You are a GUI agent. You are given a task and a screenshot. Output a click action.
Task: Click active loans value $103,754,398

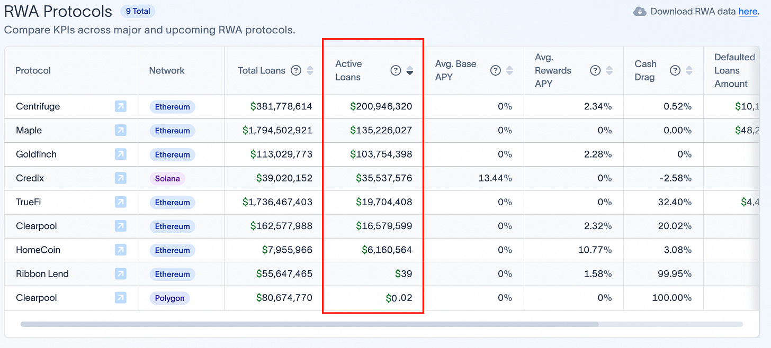(381, 154)
